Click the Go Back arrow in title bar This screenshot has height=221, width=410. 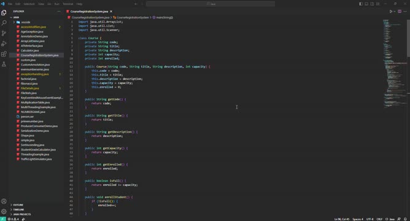(x=136, y=4)
